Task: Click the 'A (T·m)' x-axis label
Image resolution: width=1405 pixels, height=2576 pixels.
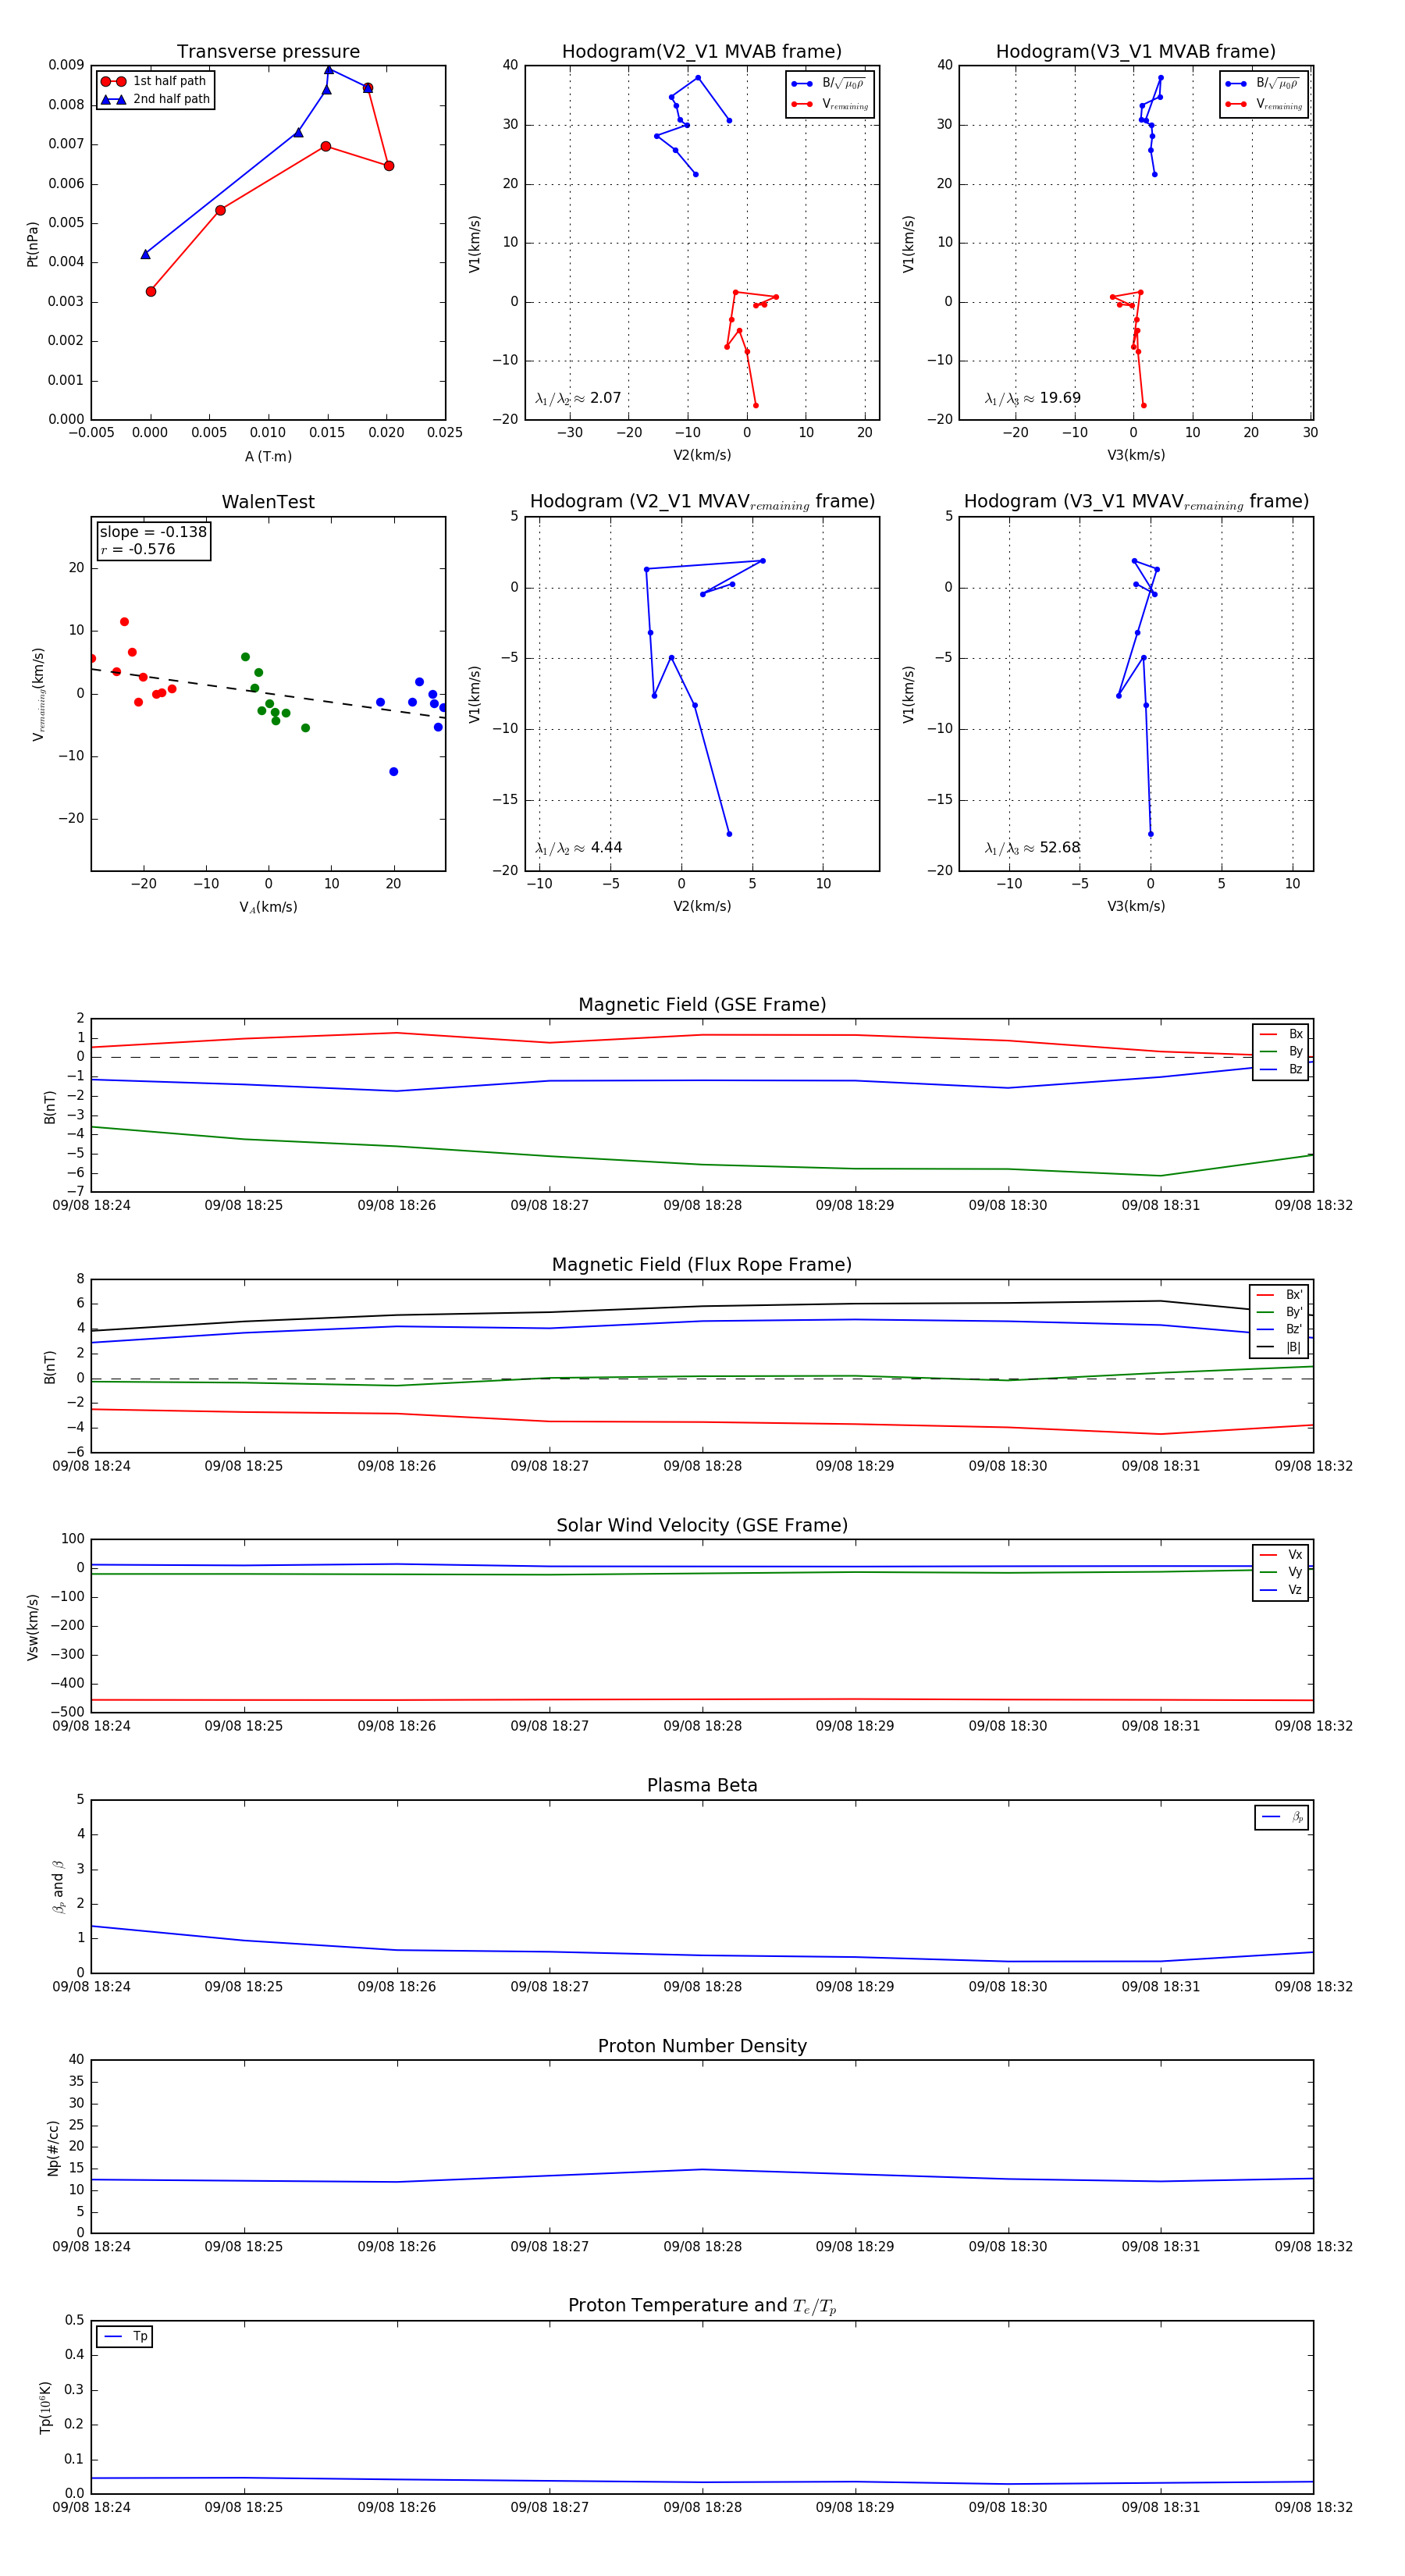Action: pyautogui.click(x=268, y=456)
